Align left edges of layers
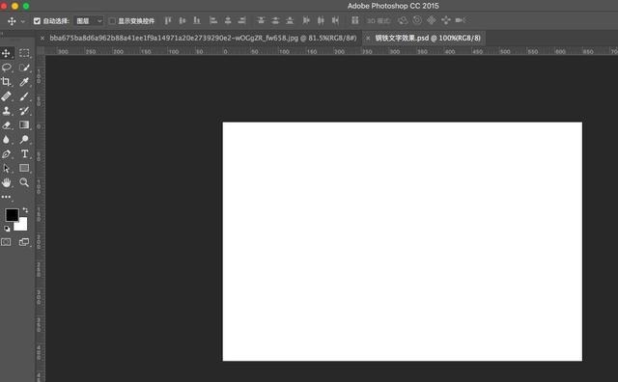This screenshot has height=382, width=618. tap(213, 20)
